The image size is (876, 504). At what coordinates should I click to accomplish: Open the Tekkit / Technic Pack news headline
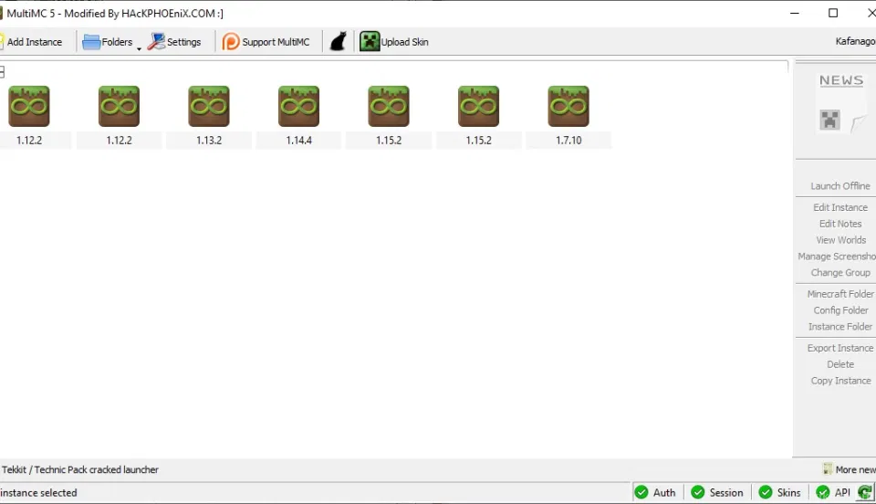point(79,469)
